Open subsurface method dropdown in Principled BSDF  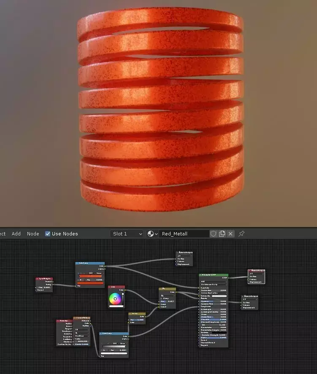(214, 285)
